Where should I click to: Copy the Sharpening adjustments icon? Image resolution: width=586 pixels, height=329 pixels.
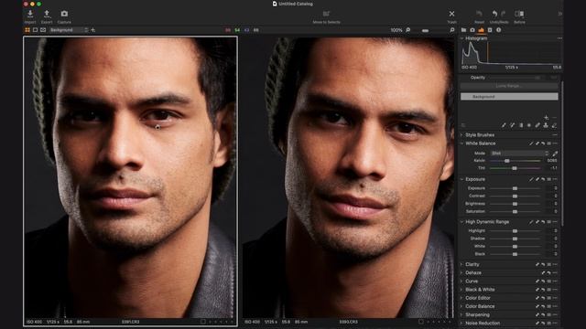click(x=537, y=314)
